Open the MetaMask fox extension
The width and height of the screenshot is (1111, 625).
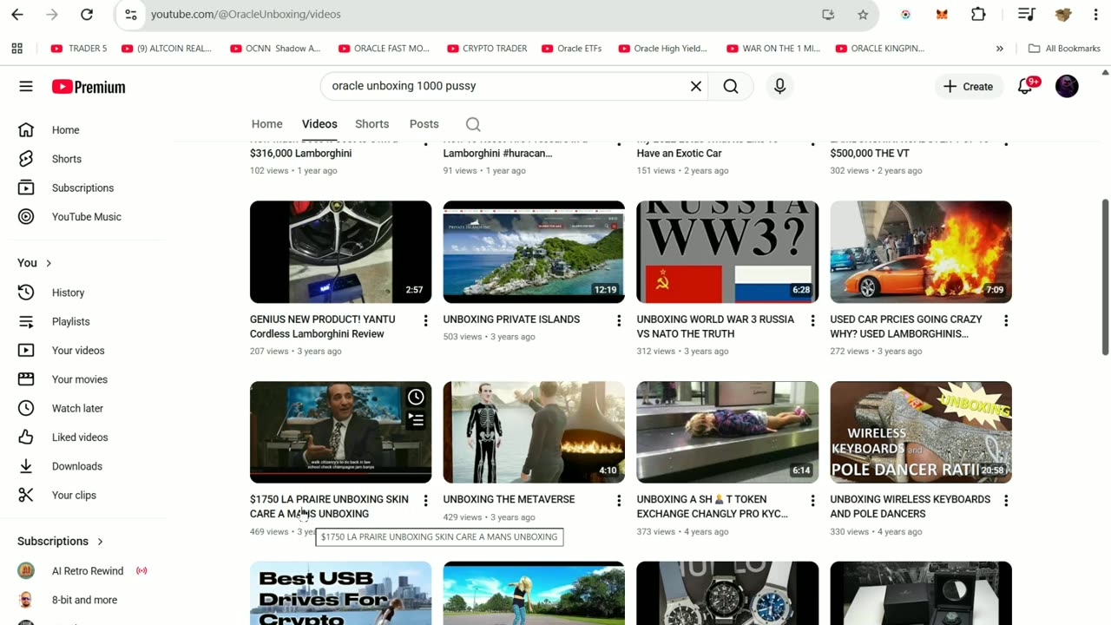point(942,15)
